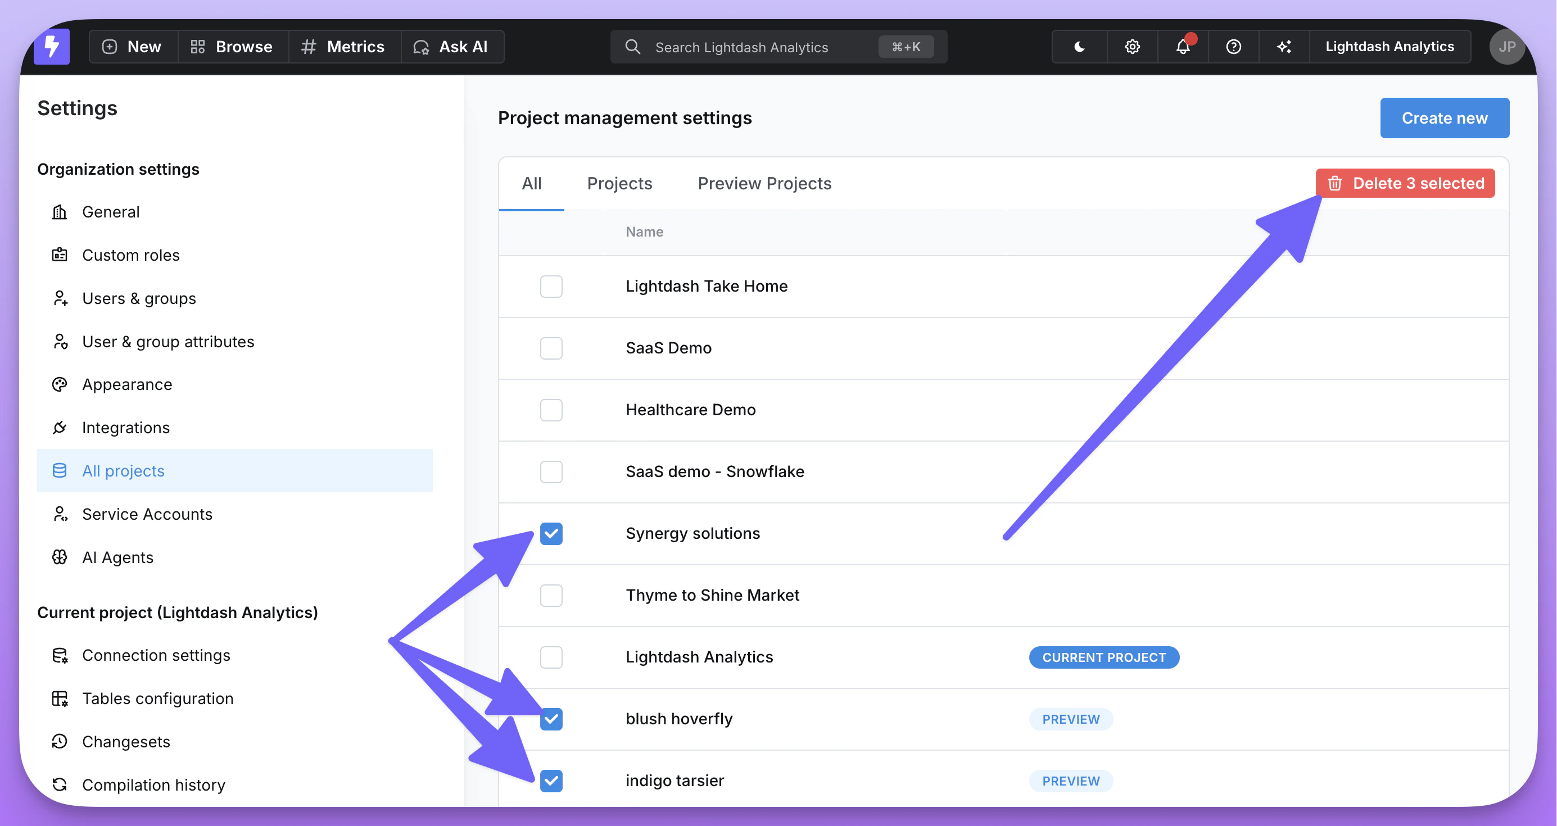Image resolution: width=1557 pixels, height=826 pixels.
Task: Click the Delete 3 selected button
Action: (x=1405, y=183)
